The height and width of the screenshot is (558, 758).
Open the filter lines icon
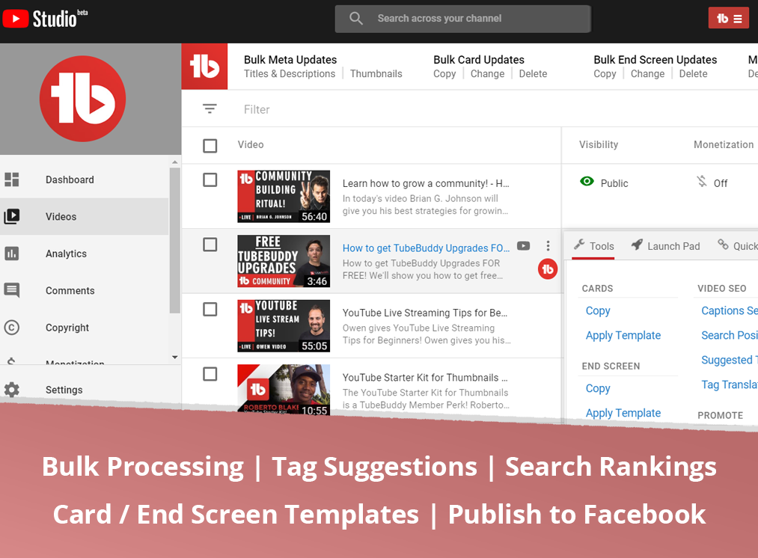210,109
